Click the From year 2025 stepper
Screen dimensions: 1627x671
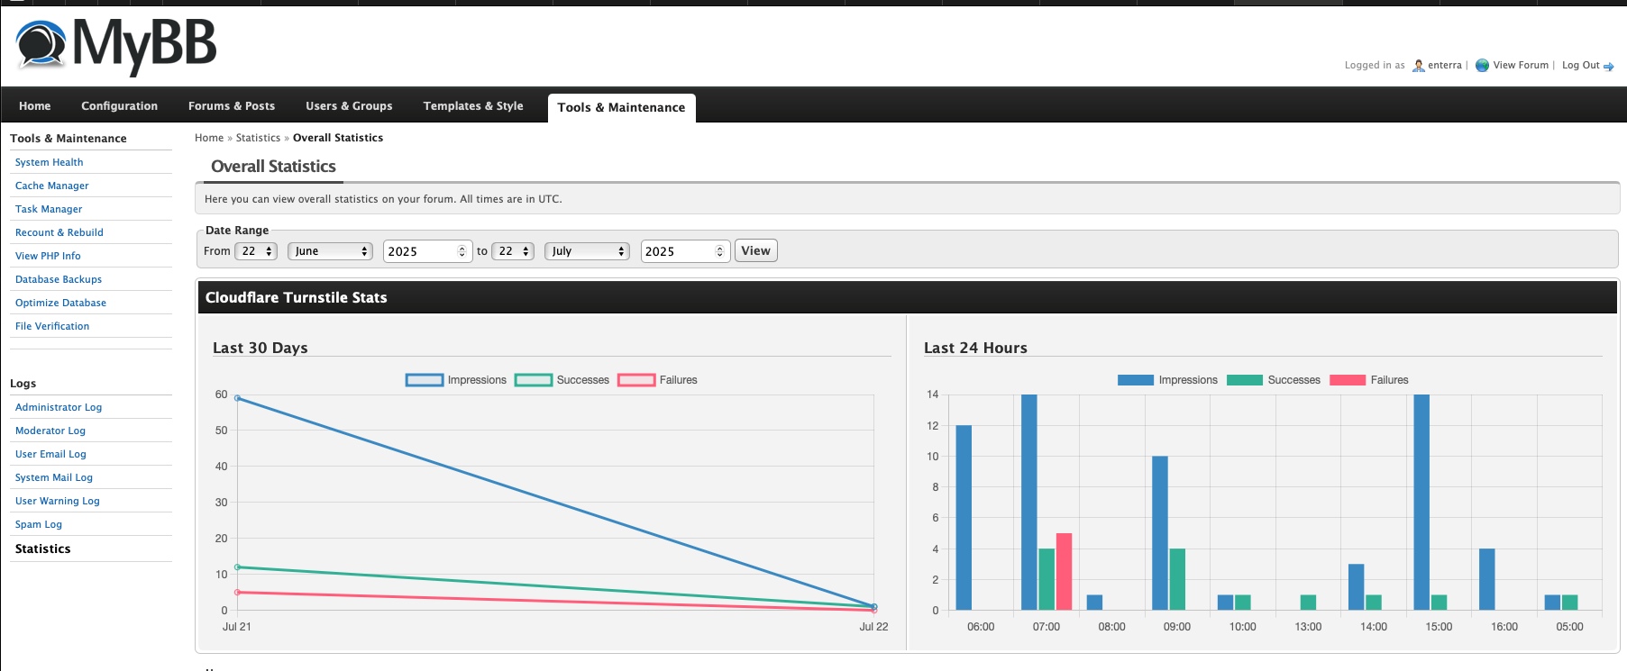[462, 251]
